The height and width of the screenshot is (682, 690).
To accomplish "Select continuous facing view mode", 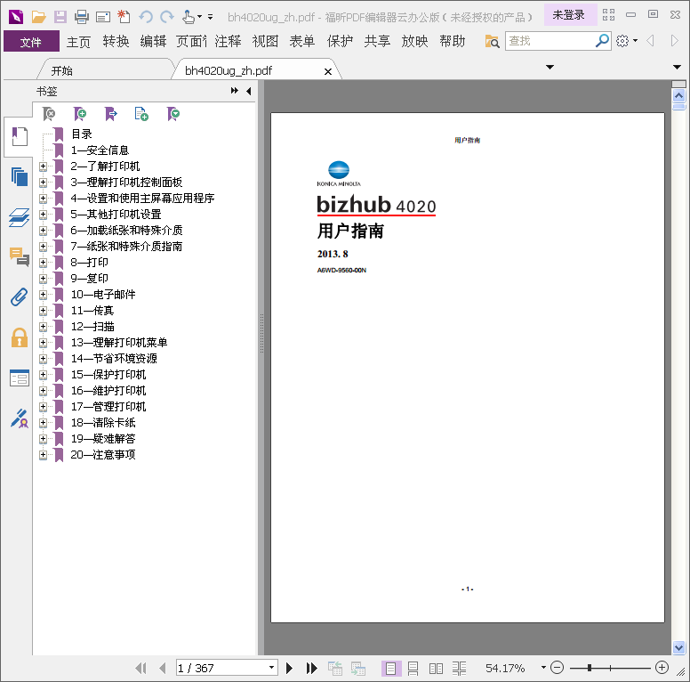I will [459, 669].
